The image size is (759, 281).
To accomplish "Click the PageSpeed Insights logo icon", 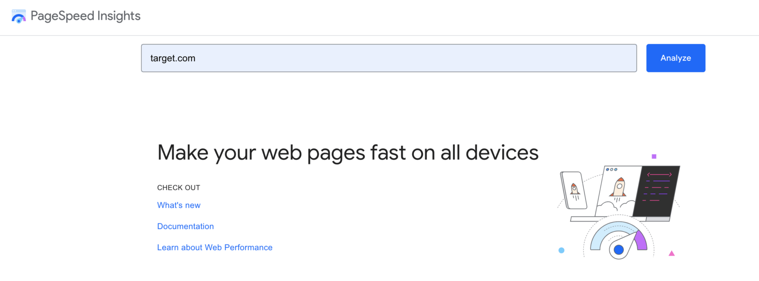I will (19, 16).
